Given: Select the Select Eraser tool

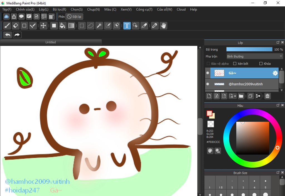Looking at the screenshot, I should click(116, 26).
